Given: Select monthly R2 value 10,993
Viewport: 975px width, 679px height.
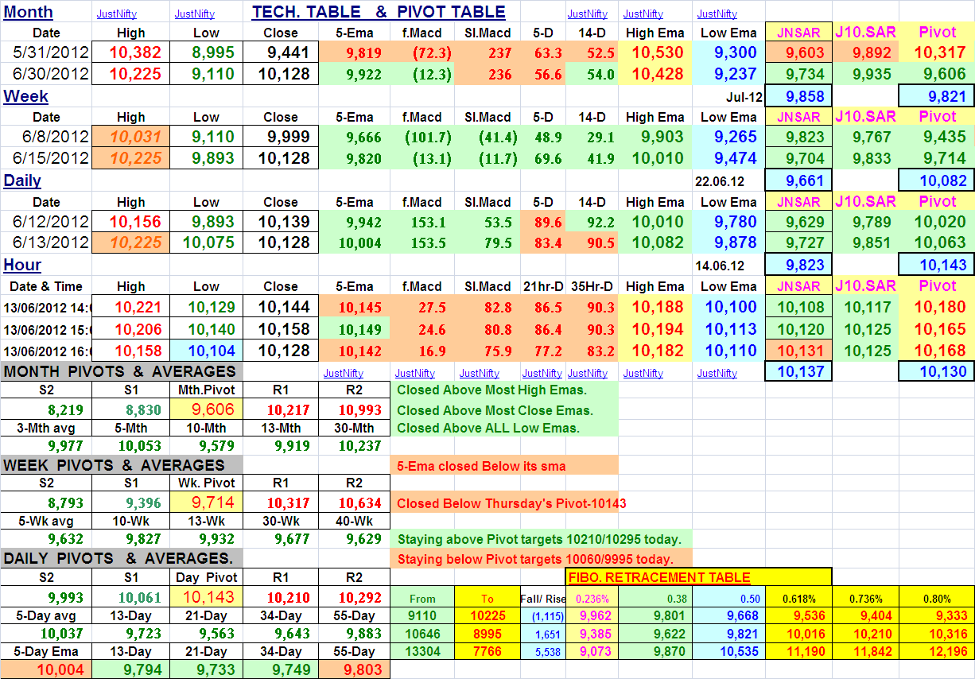Looking at the screenshot, I should click(x=355, y=409).
